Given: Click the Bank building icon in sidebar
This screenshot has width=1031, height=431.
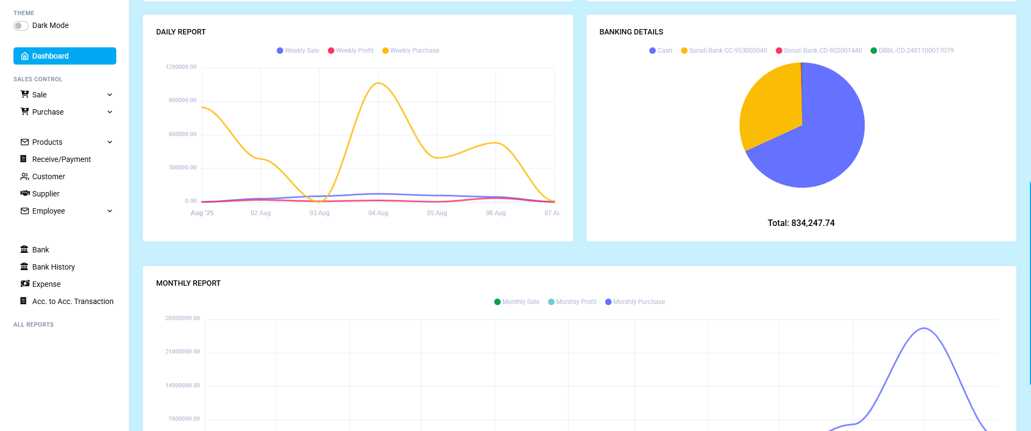Looking at the screenshot, I should [24, 250].
